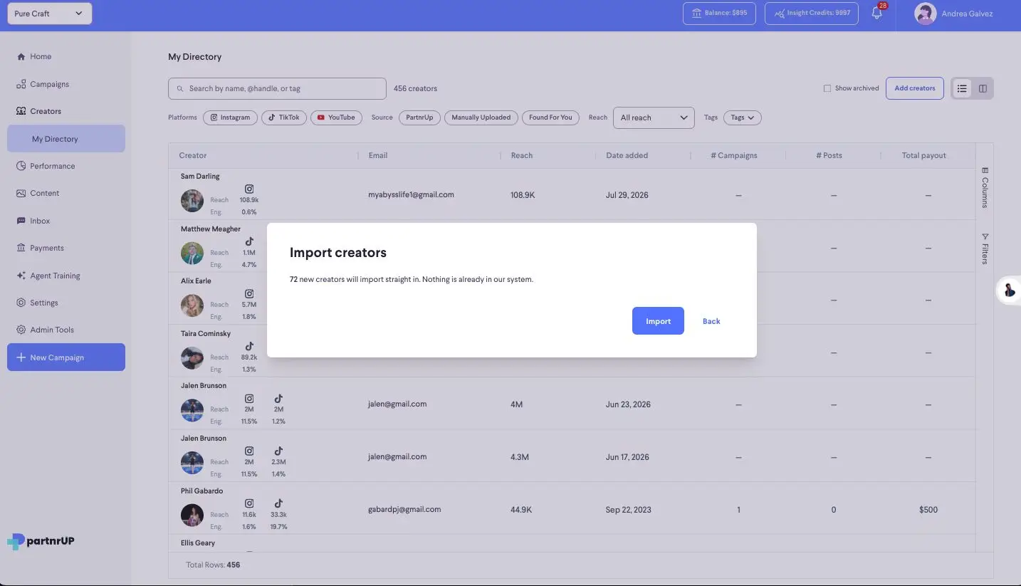Click Phil Gabardo's TikTok icon
This screenshot has height=586, width=1021.
pos(278,503)
